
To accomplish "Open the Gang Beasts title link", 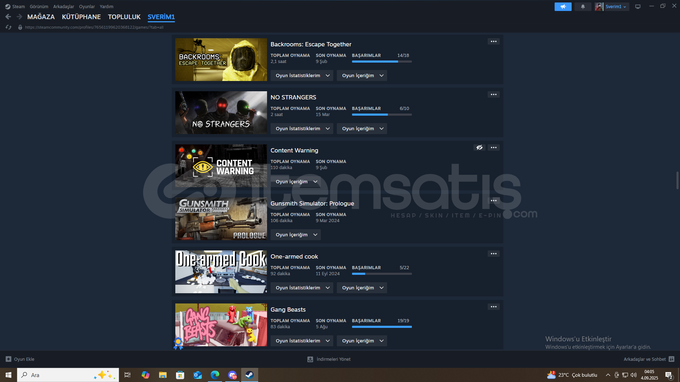I will coord(288,309).
